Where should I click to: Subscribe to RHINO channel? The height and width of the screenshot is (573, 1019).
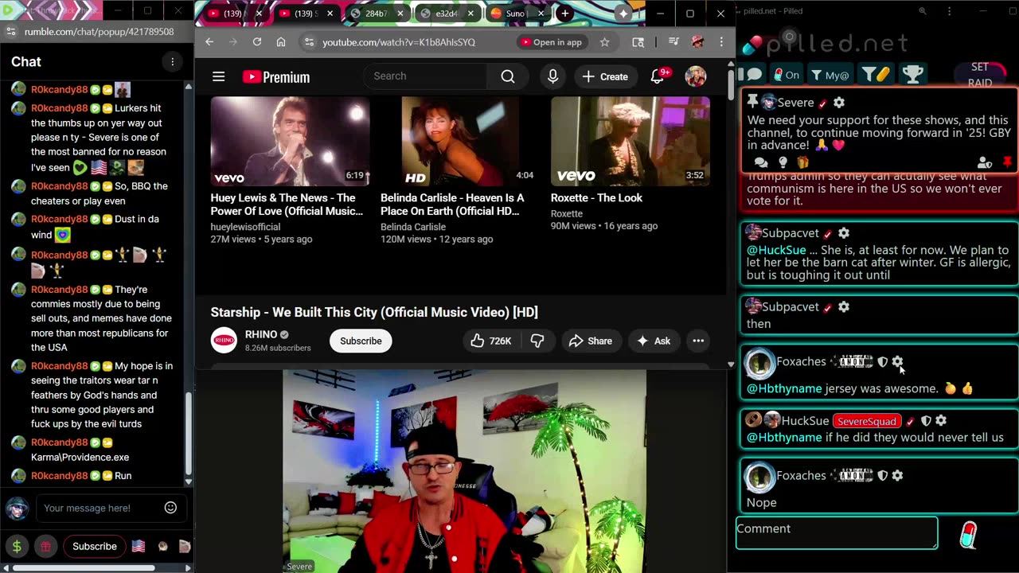361,341
